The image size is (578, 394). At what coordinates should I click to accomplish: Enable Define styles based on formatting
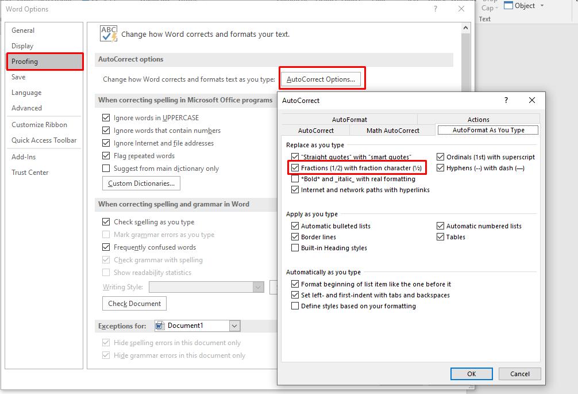[295, 306]
